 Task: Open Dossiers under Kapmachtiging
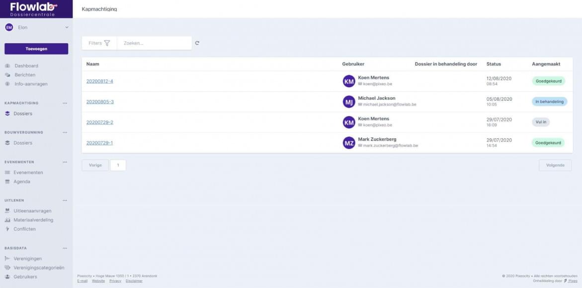22,113
